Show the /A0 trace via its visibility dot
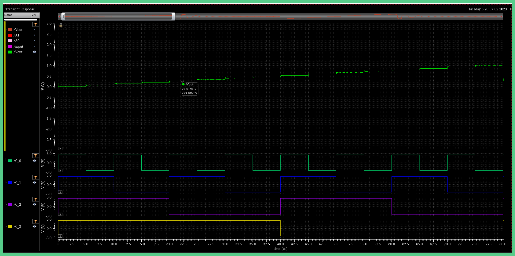 coord(34,41)
